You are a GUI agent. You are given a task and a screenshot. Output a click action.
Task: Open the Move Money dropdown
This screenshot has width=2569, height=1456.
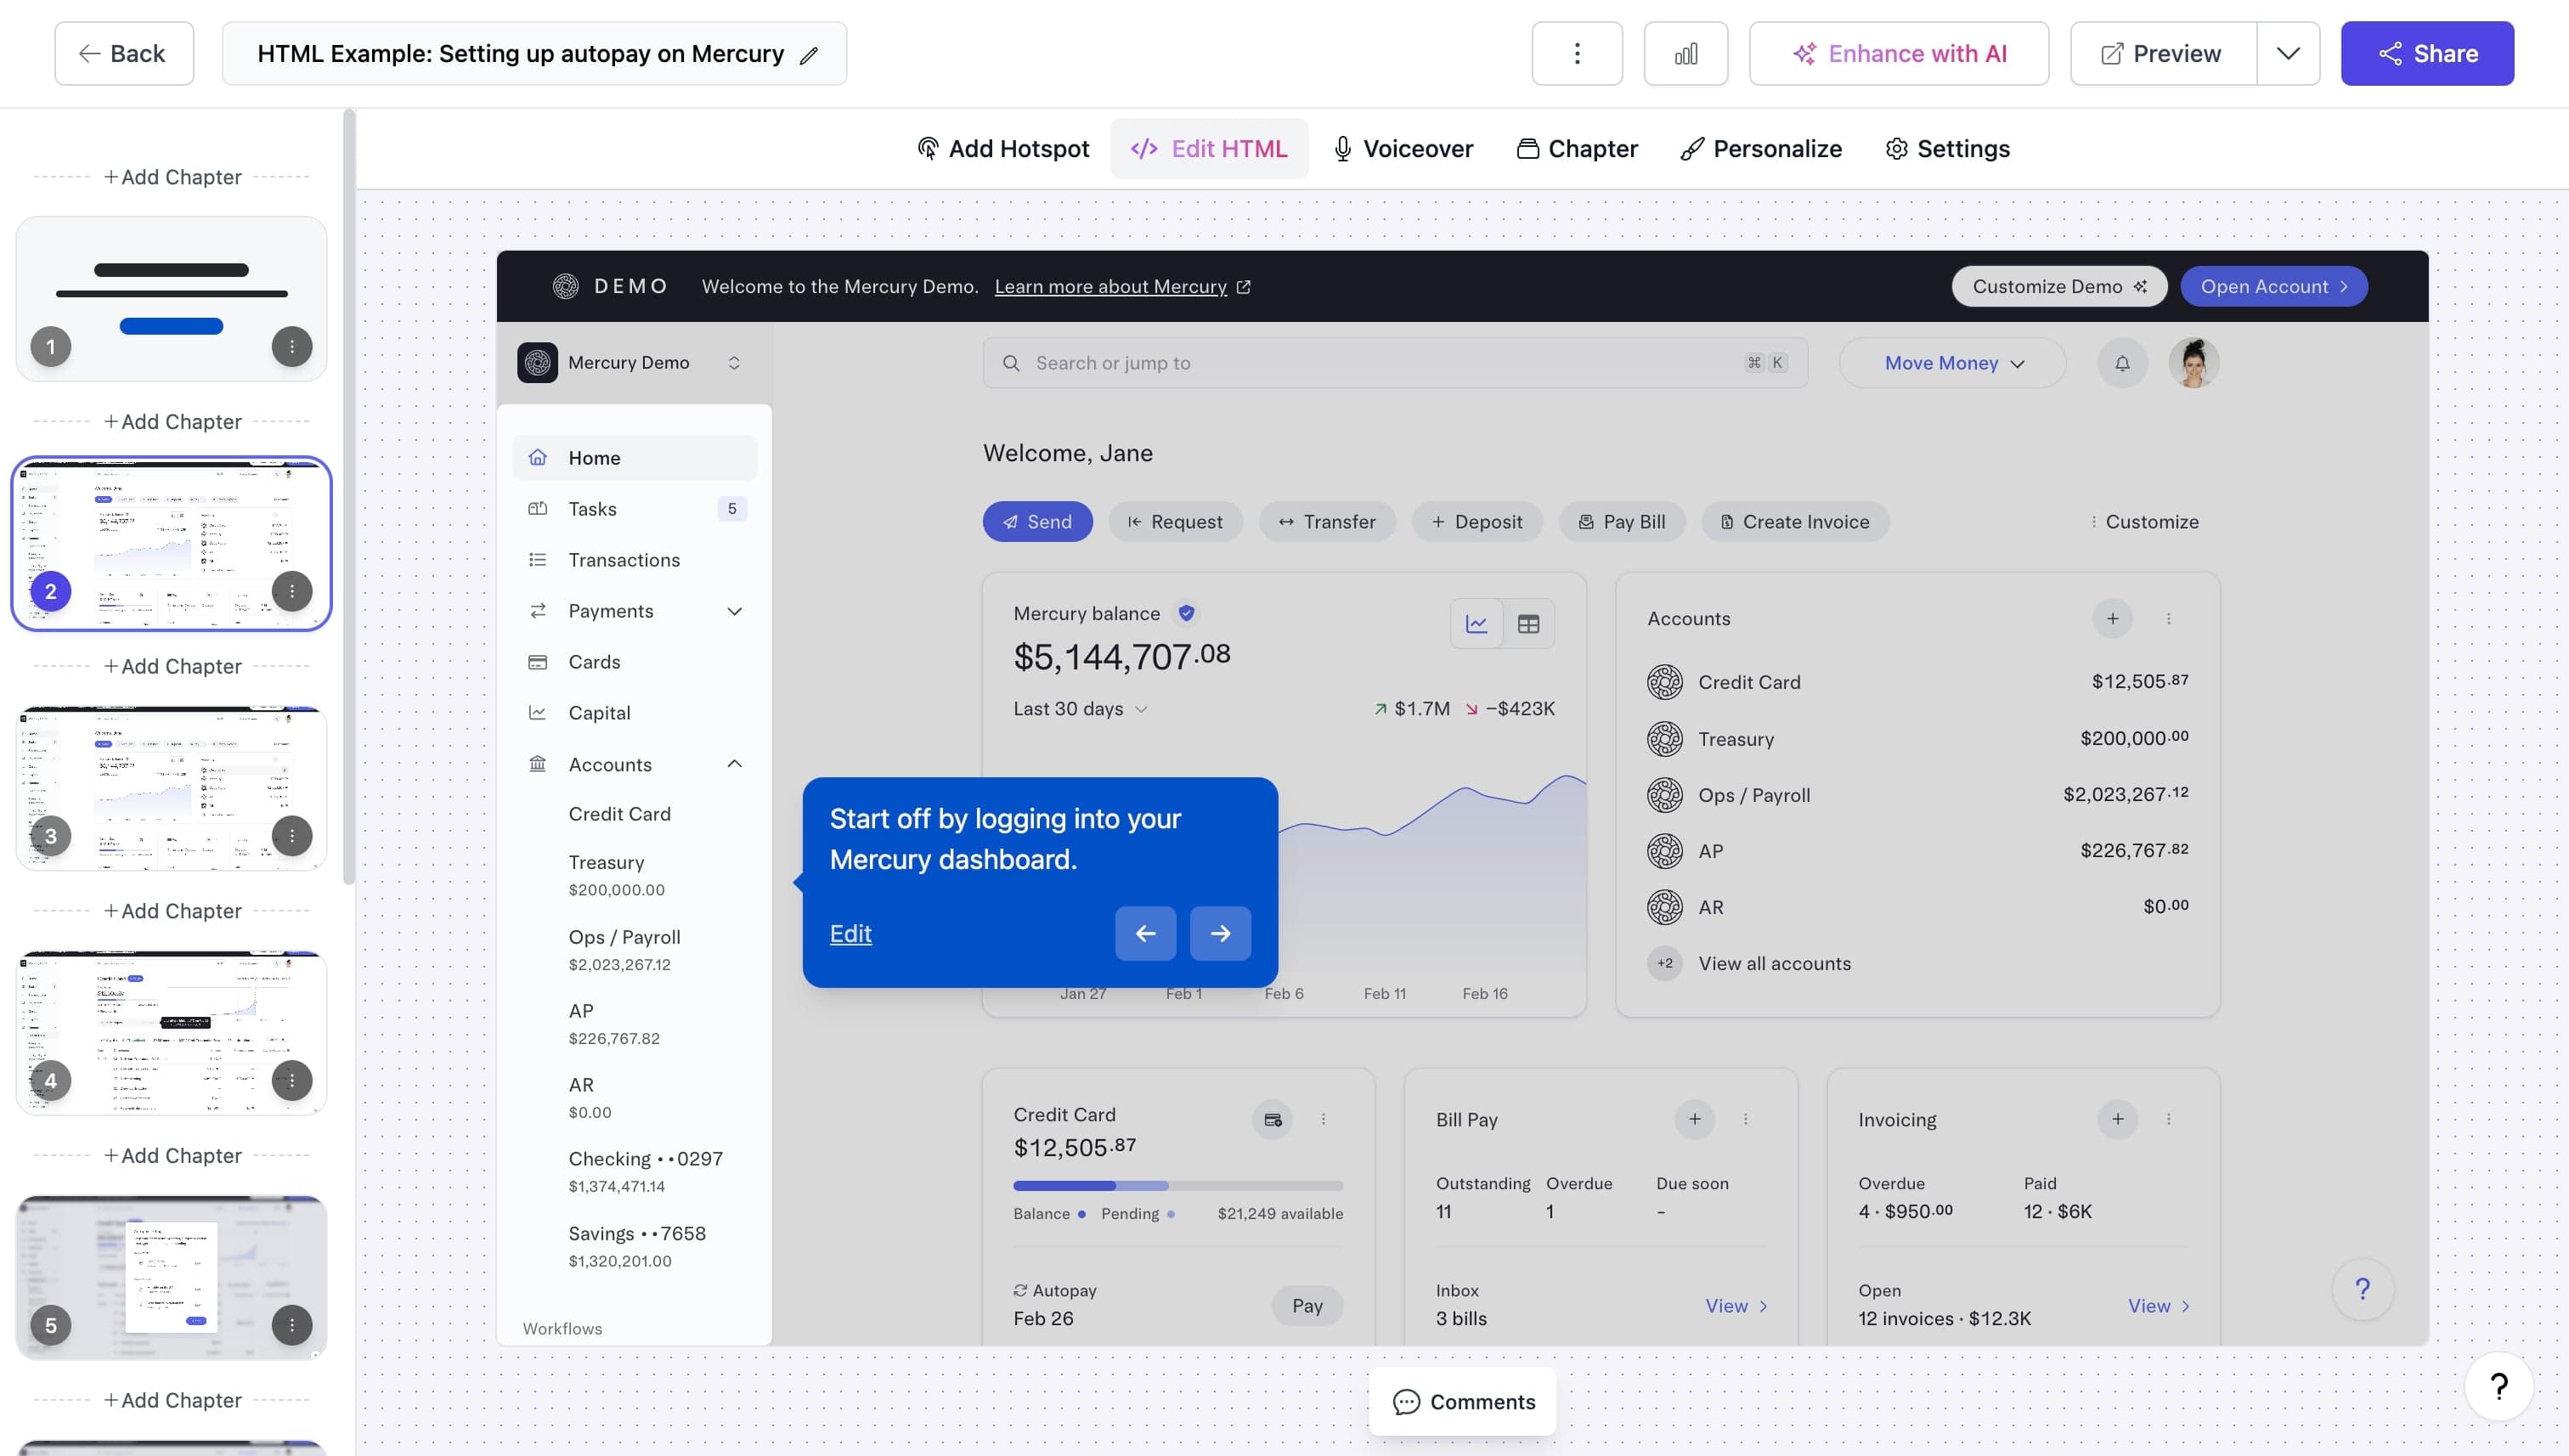click(x=1952, y=363)
